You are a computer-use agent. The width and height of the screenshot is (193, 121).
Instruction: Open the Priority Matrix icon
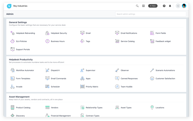coord(82,87)
